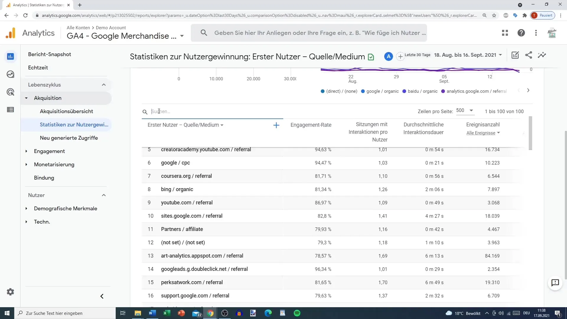Toggle the google / organic legend dot

(363, 91)
